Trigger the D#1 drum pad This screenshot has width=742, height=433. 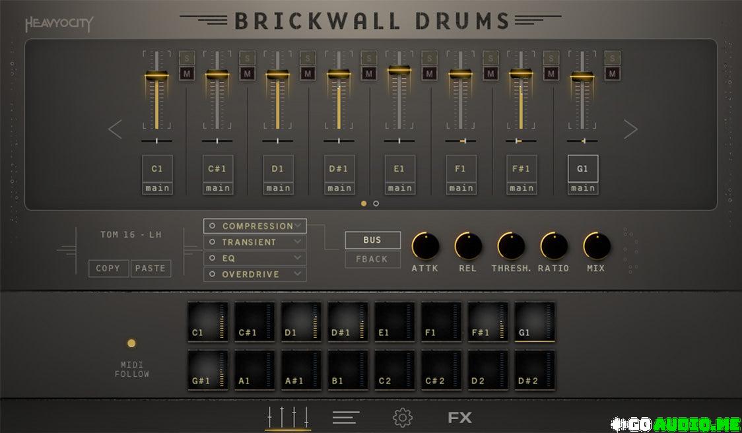click(348, 322)
